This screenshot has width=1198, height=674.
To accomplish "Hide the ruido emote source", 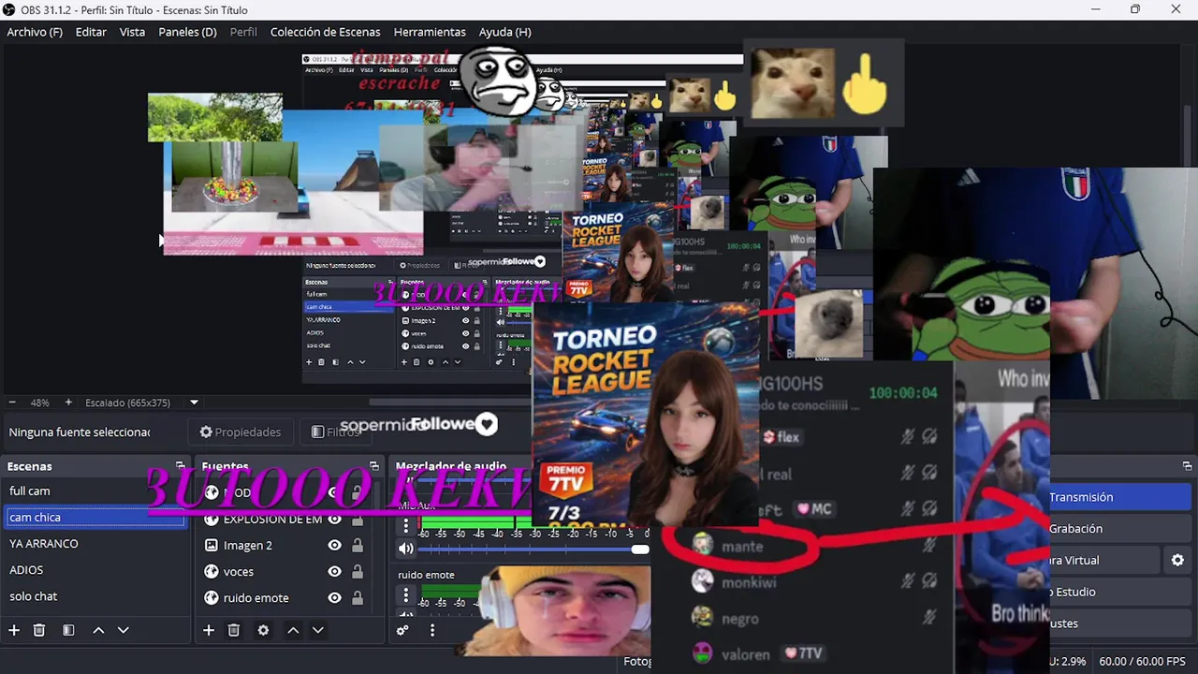I will point(334,597).
